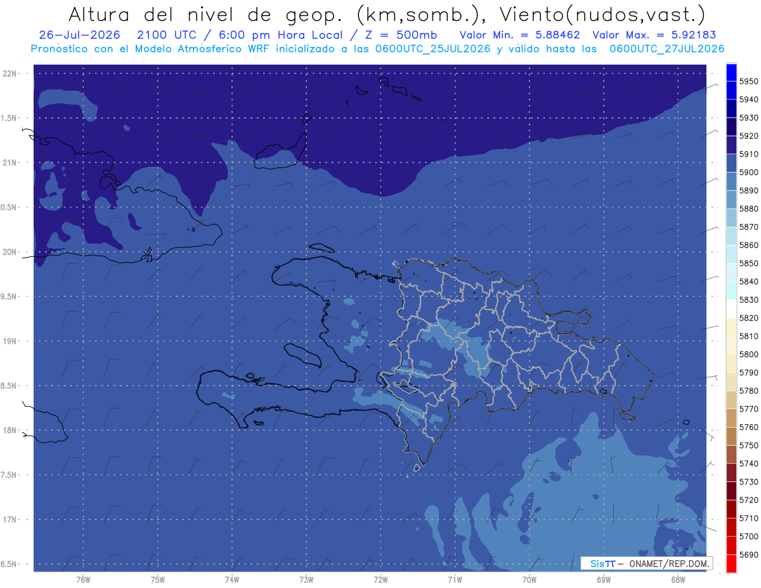Click the '5860' legend value

(x=749, y=245)
